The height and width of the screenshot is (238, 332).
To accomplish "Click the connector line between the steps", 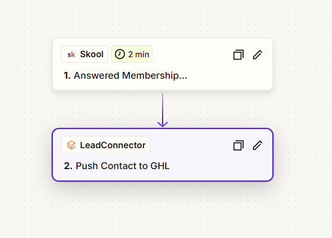I will coord(163,108).
